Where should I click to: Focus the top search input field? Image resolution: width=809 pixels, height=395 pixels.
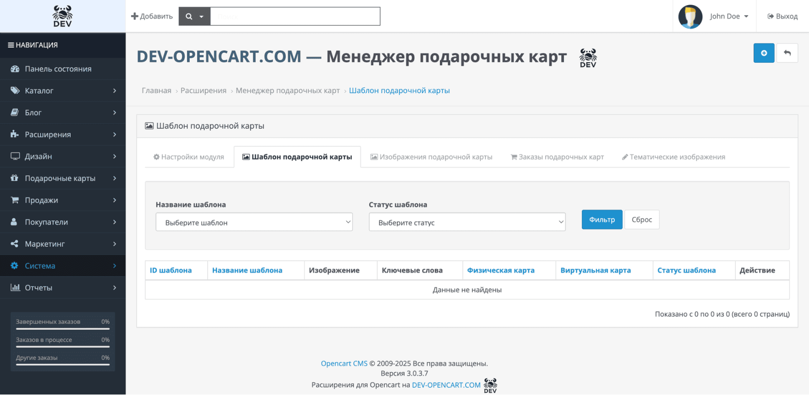pyautogui.click(x=295, y=16)
